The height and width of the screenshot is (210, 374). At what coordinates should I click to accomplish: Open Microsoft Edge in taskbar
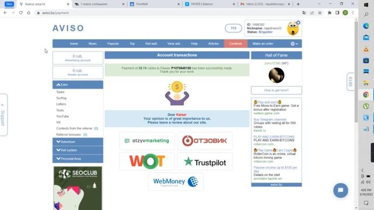coord(366,26)
